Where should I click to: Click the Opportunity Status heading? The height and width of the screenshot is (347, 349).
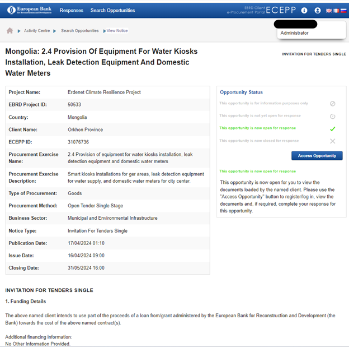point(241,92)
